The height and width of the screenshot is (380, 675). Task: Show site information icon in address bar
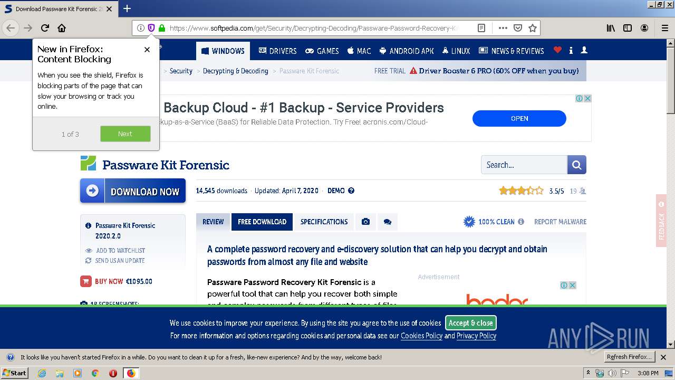click(x=141, y=28)
